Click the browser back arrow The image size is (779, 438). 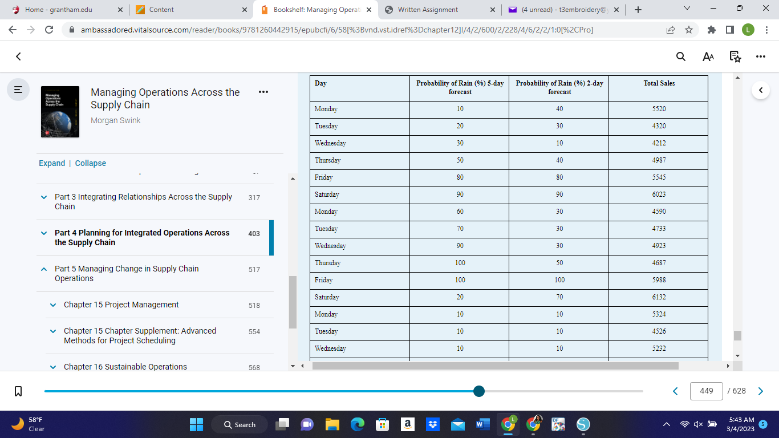click(x=13, y=30)
